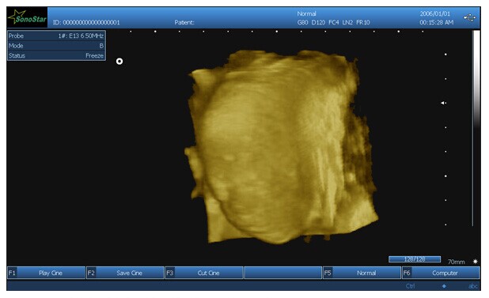Viewport: 489px width, 298px height.
Task: Save the cine clip
Action: [x=125, y=273]
